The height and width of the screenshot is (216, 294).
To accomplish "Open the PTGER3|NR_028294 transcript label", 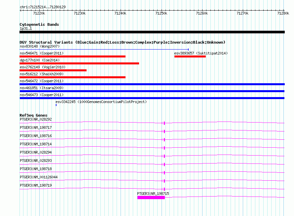I will tap(36, 152).
